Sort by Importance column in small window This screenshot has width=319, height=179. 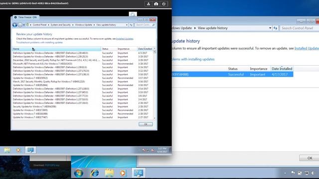click(127, 49)
